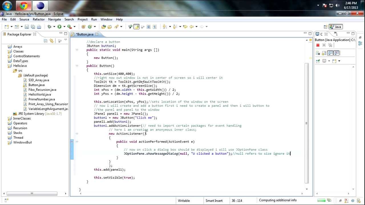Click the Save icon in toolbar

[x=27, y=27]
